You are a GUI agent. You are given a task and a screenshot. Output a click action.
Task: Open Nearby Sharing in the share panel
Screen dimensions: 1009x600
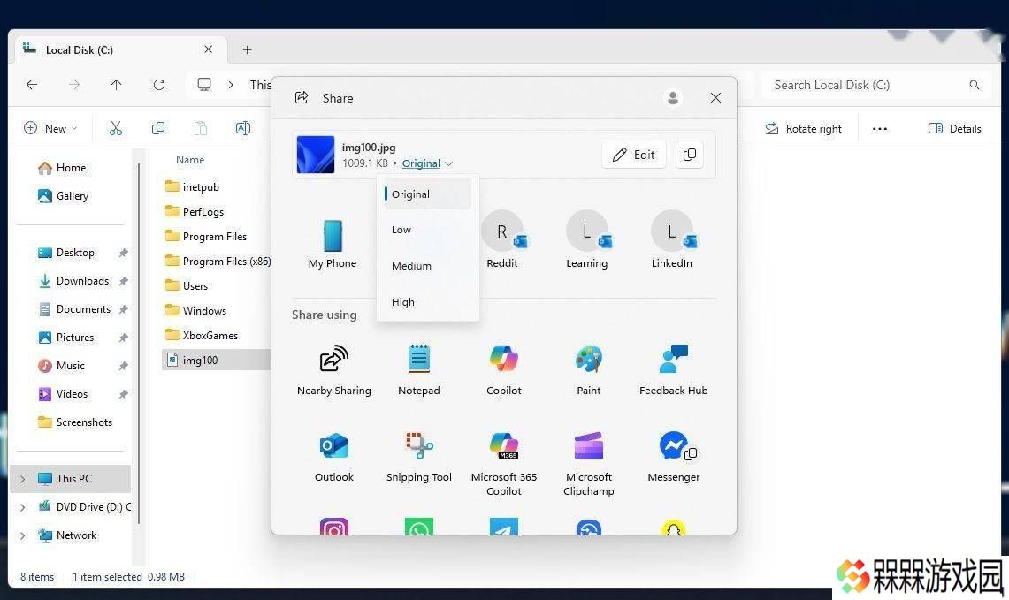[x=333, y=370]
